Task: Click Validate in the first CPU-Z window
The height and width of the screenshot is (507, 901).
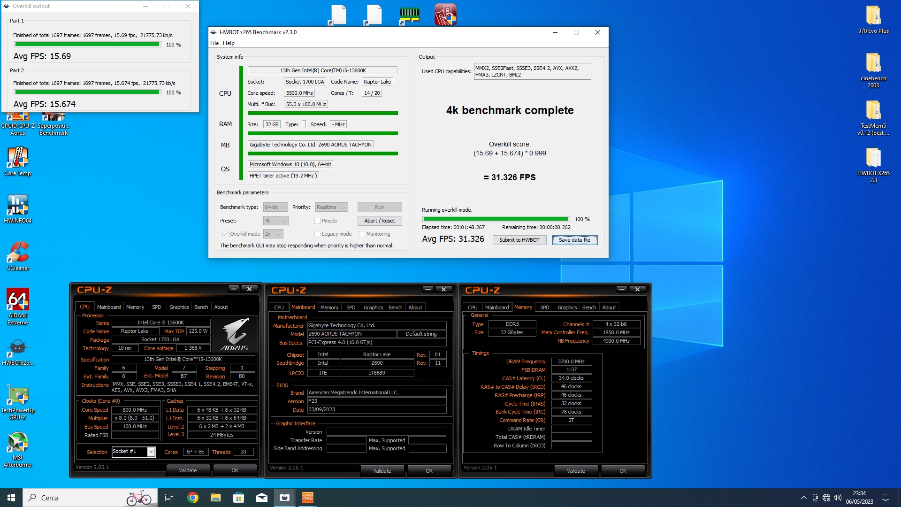Action: click(188, 470)
